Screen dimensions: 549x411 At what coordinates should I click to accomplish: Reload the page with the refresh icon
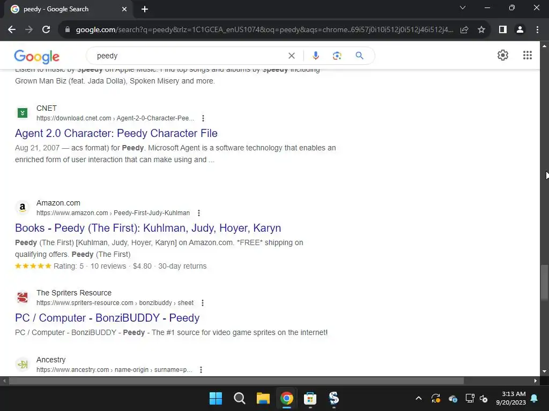46,30
